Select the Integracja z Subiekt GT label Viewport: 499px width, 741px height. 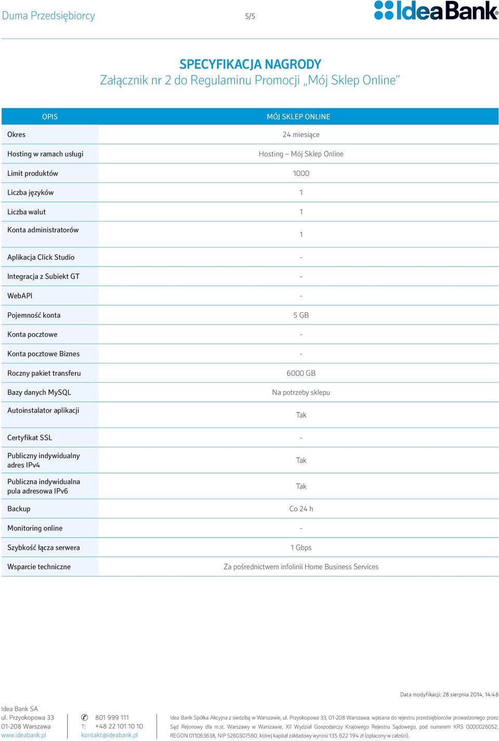pos(44,277)
